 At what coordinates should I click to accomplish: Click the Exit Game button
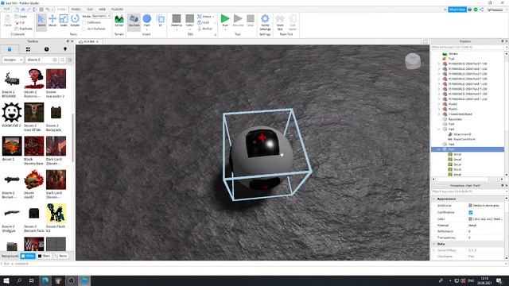click(293, 22)
